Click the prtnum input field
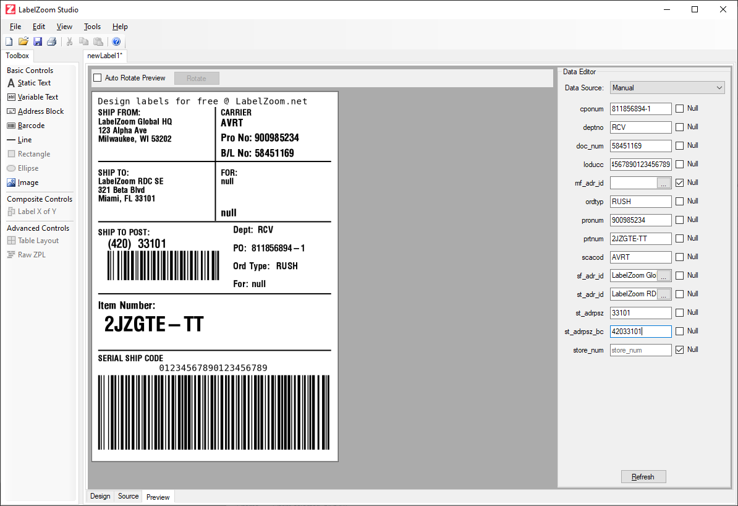 coord(640,238)
